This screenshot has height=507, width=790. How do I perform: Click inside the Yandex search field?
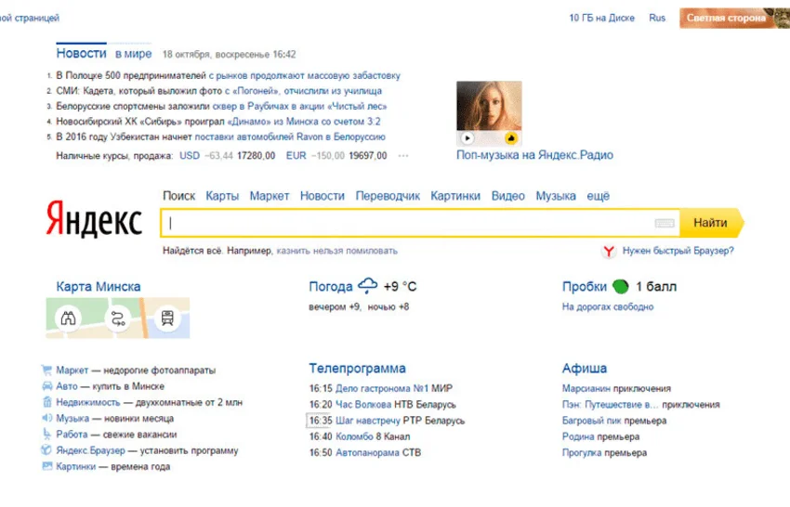pyautogui.click(x=409, y=223)
